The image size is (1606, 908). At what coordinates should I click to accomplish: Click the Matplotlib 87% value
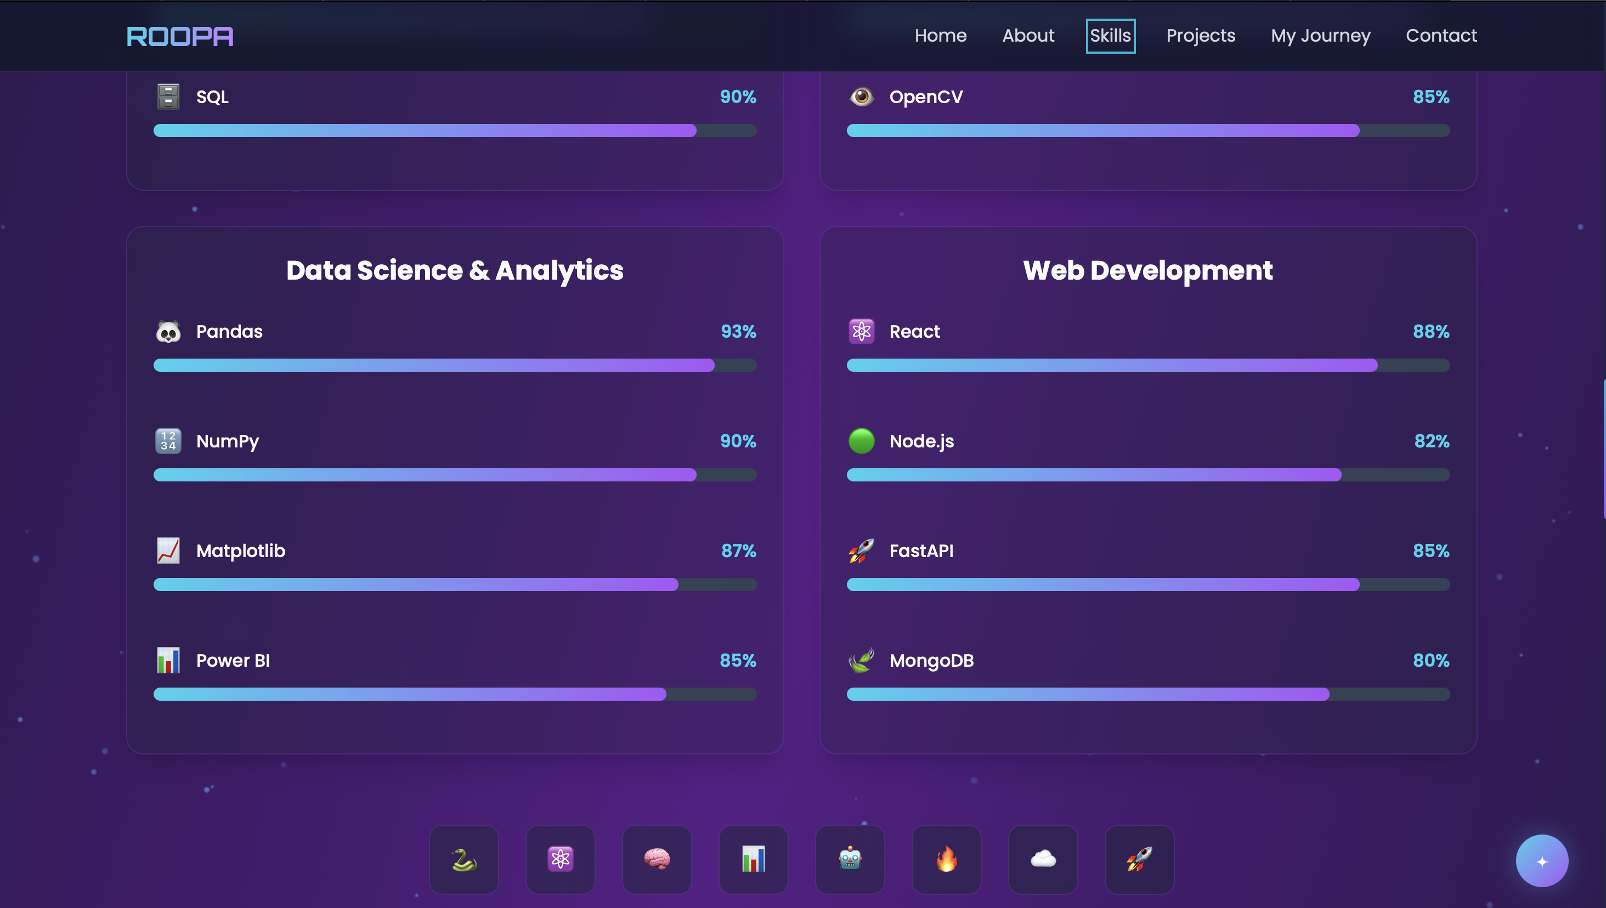(x=738, y=551)
